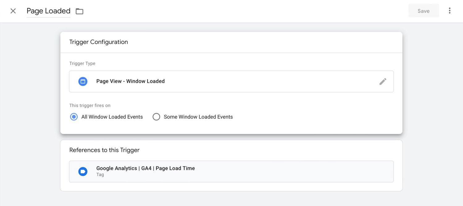463x206 pixels.
Task: Select the Some Window Loaded Events radio button
Action: (x=156, y=117)
